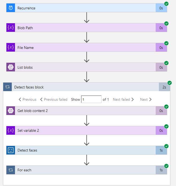The width and height of the screenshot is (176, 186).
Task: Click the Set variable 2 icon
Action: pyautogui.click(x=11, y=130)
